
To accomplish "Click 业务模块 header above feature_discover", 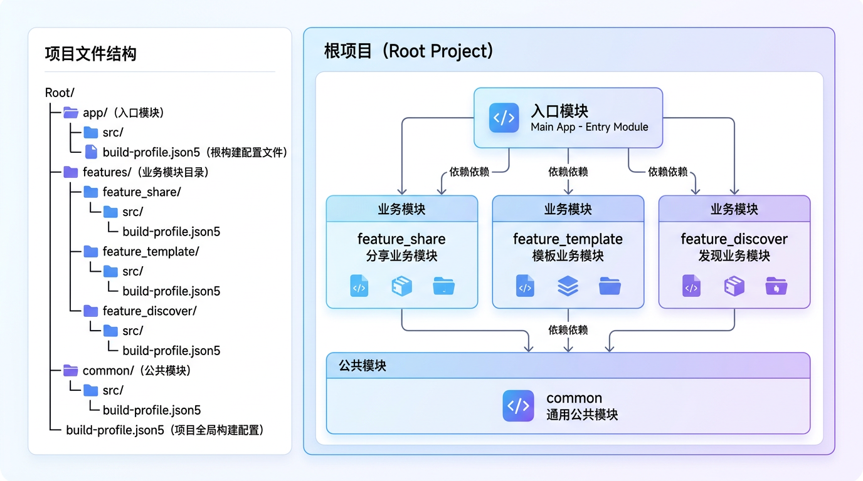I will click(x=734, y=209).
